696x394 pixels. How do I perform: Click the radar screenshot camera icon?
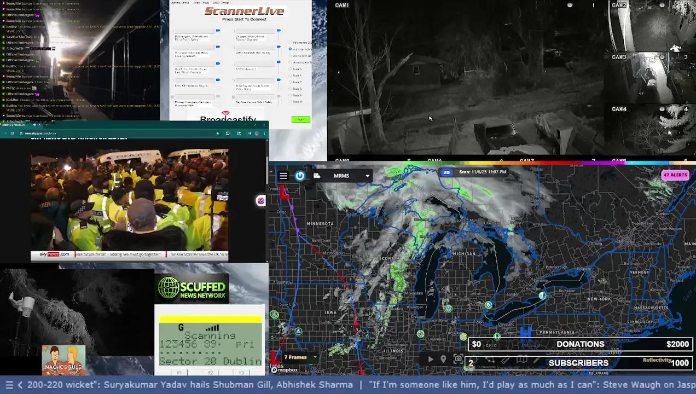click(x=459, y=359)
